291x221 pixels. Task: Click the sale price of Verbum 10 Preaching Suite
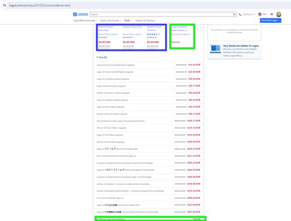tap(194, 65)
